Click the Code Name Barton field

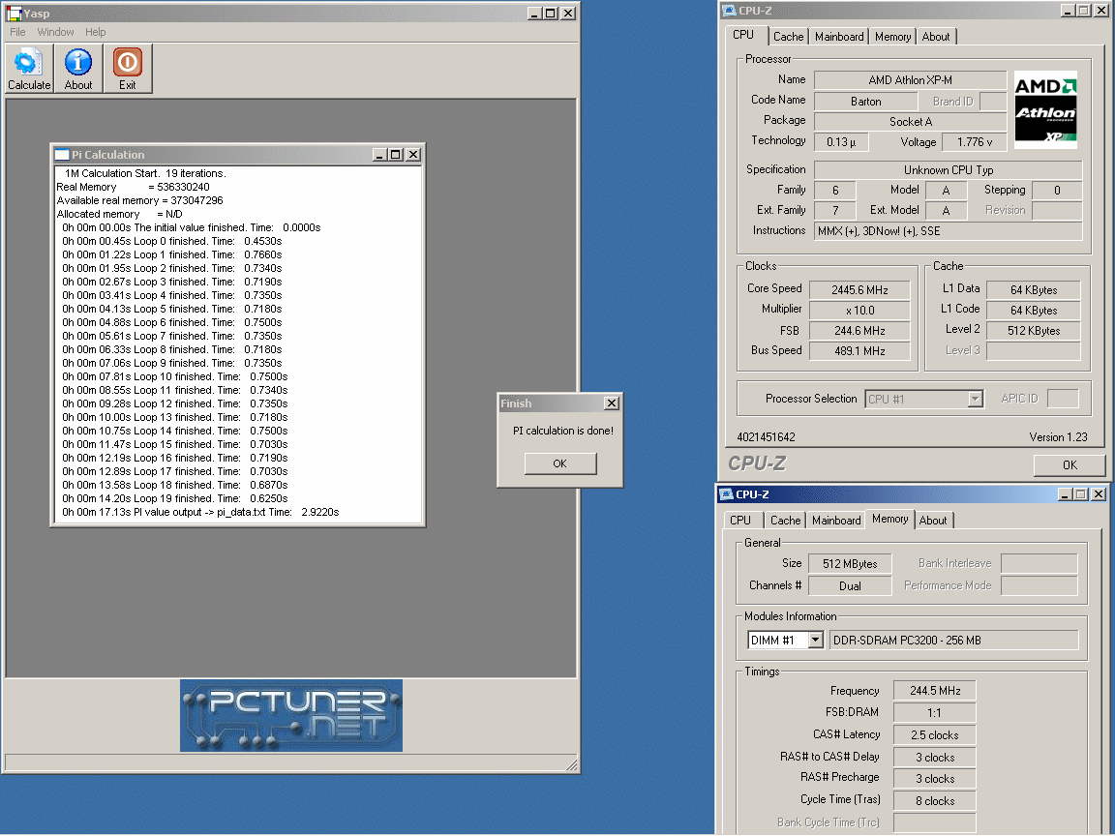click(x=865, y=102)
